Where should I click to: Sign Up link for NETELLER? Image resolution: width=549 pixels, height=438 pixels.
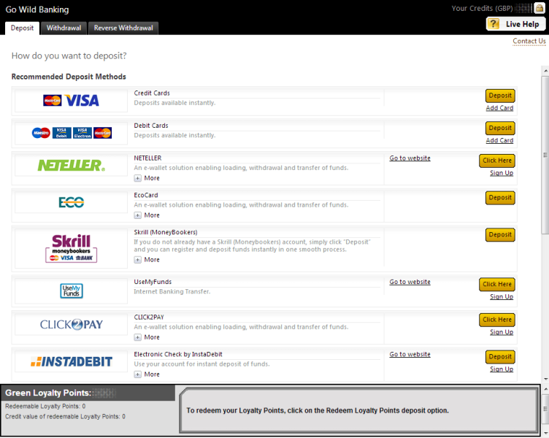click(x=502, y=173)
